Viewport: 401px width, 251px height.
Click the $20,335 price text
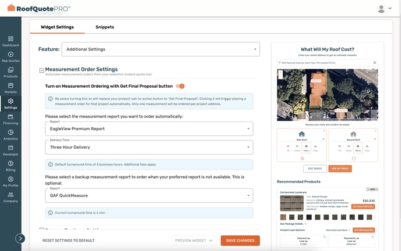coord(368,201)
